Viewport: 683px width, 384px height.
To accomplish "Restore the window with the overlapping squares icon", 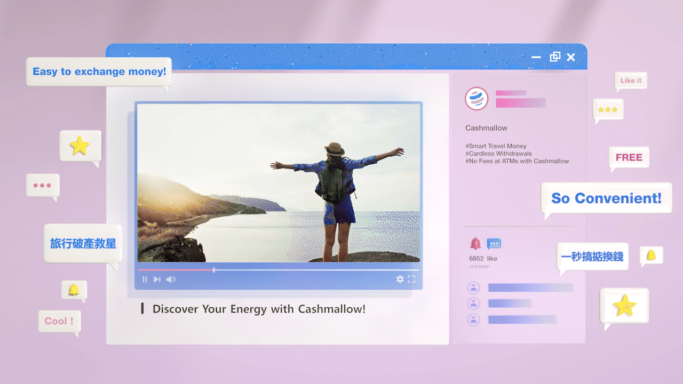I will point(555,57).
